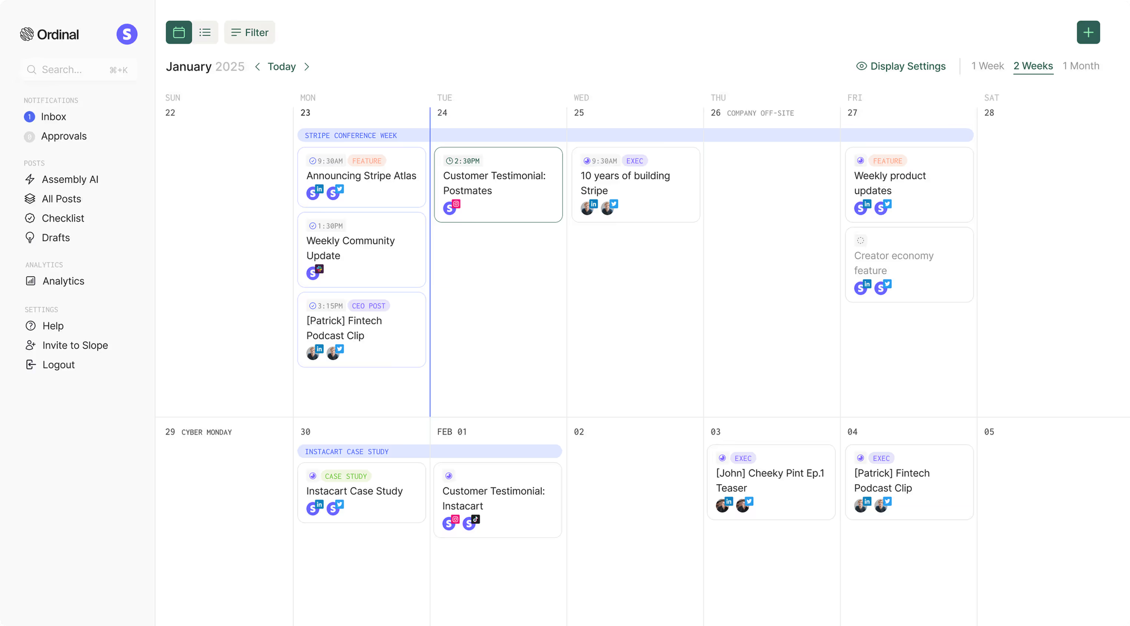Image resolution: width=1130 pixels, height=626 pixels.
Task: Open All Posts stack icon
Action: 30,199
